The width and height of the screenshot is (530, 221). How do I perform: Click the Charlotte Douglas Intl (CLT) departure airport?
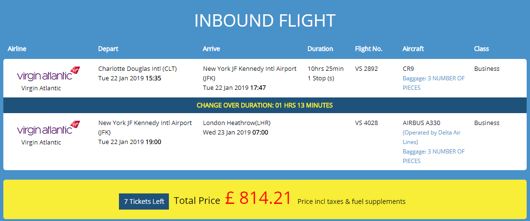coord(137,68)
